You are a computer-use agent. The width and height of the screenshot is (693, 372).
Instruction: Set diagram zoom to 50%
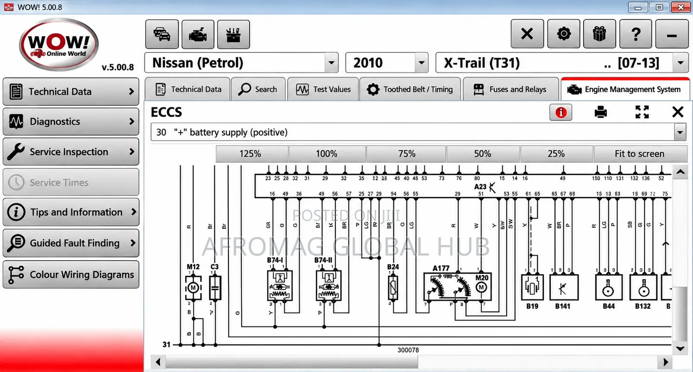coord(483,154)
